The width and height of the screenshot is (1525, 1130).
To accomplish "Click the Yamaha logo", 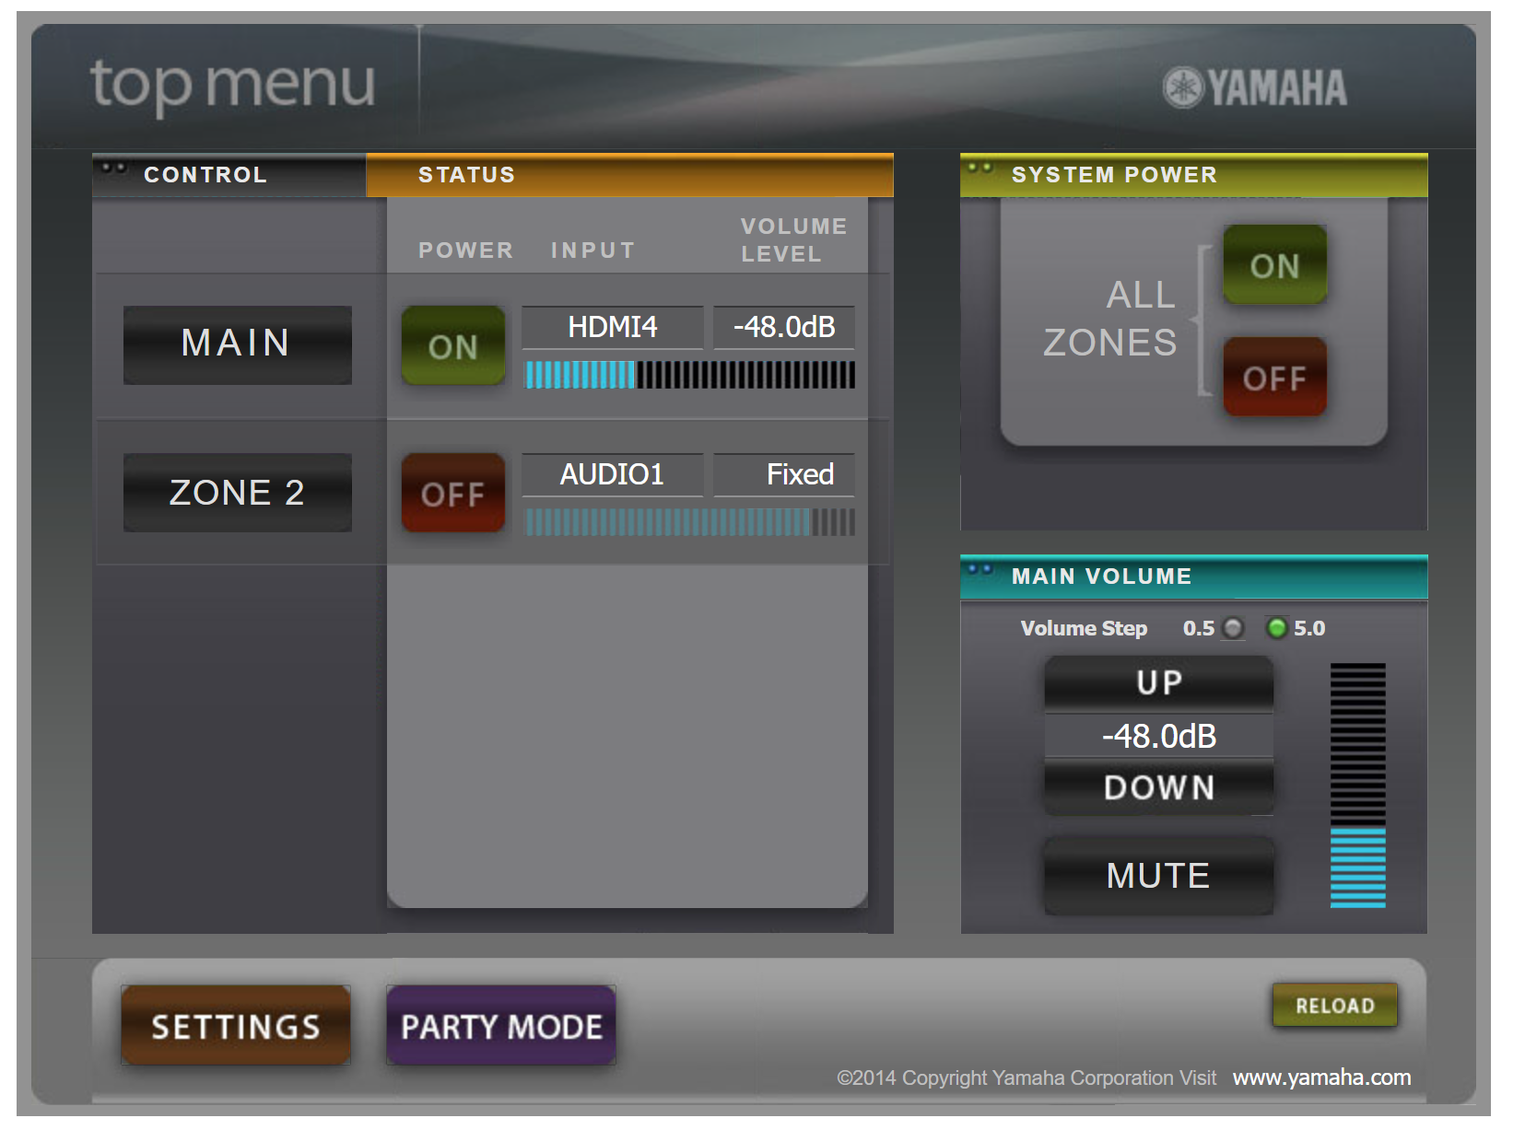I will coord(1253,87).
